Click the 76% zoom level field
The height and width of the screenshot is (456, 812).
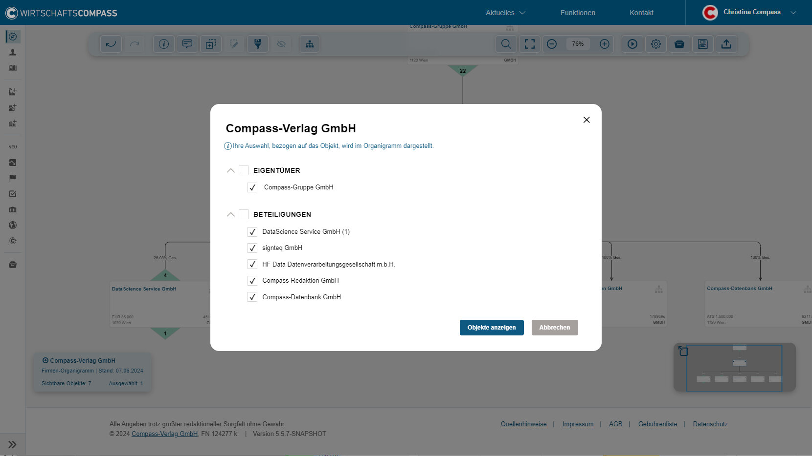(578, 44)
